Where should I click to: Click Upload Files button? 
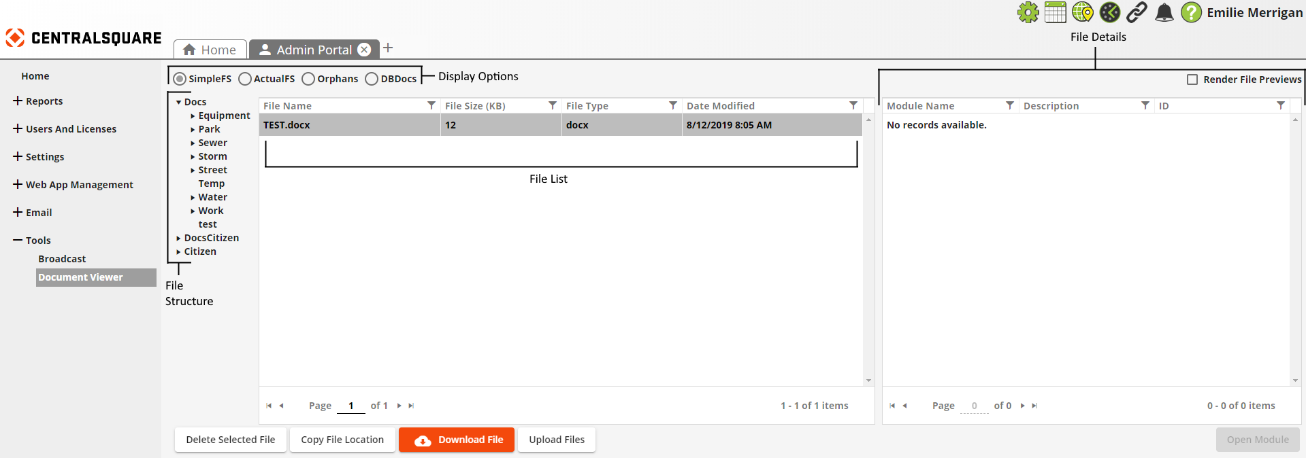point(556,440)
